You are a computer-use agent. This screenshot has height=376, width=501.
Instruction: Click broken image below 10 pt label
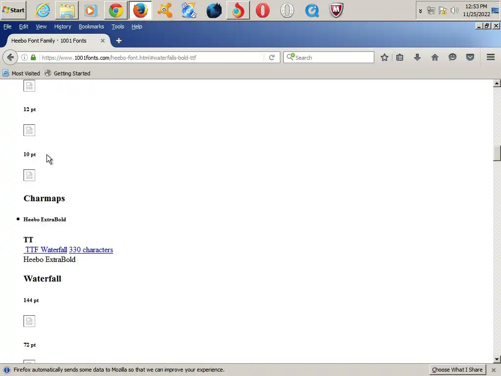tap(29, 175)
